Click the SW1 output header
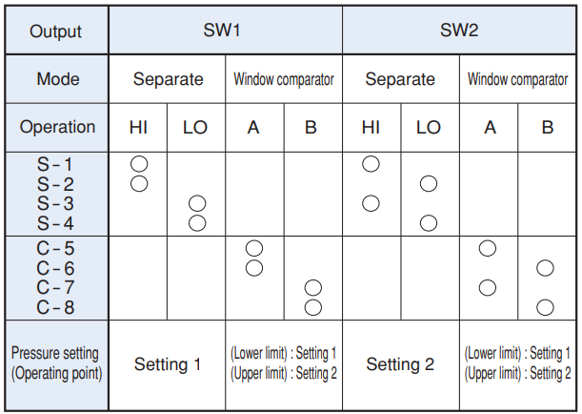 tap(225, 30)
